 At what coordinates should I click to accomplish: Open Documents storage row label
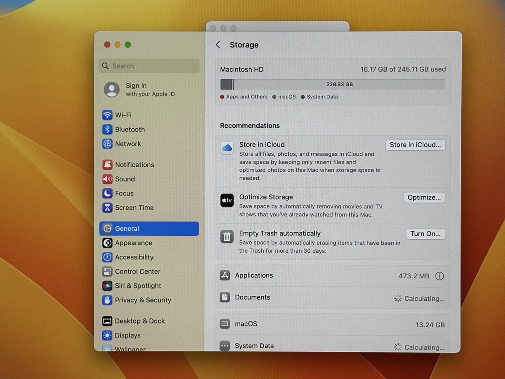pos(252,297)
